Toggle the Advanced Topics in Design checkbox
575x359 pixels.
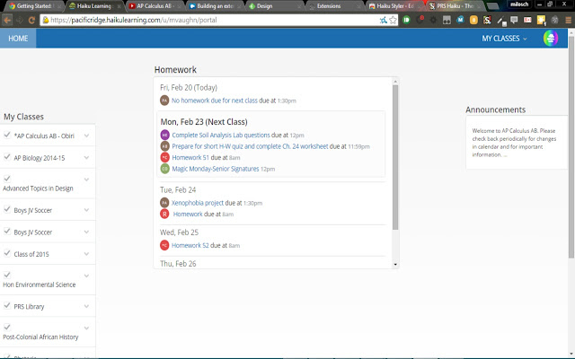pyautogui.click(x=7, y=179)
